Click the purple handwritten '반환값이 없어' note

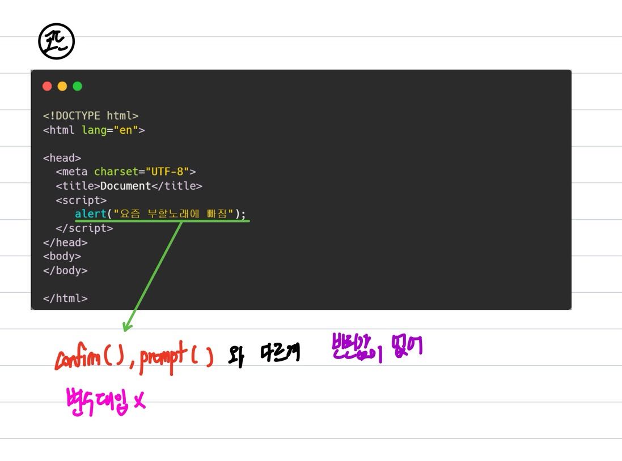377,348
